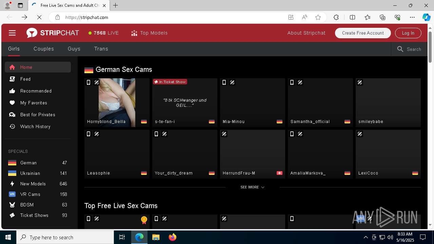Click the 7568 LIVE counter
The height and width of the screenshot is (244, 434).
click(x=103, y=33)
